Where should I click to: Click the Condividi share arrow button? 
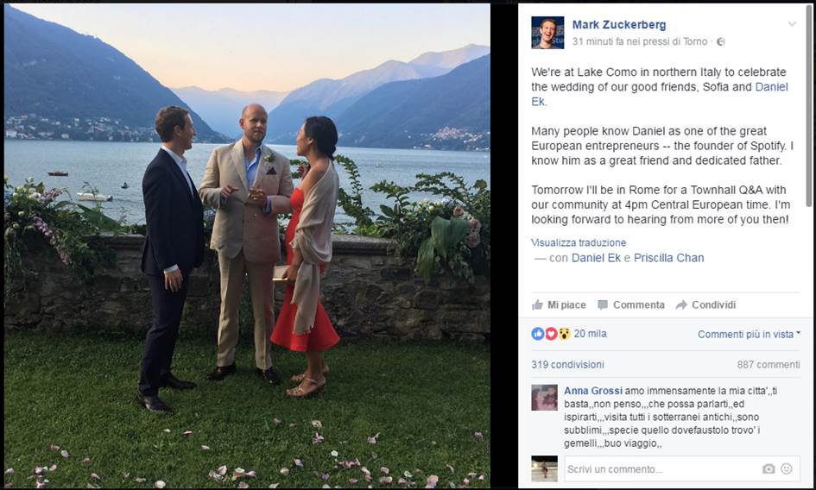pos(705,305)
